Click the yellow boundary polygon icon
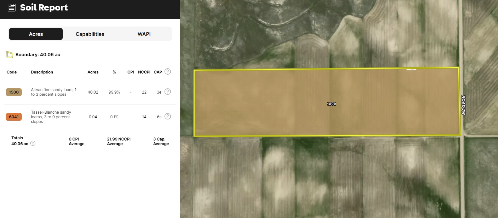Screen dimensions: 498x218 click(10, 55)
